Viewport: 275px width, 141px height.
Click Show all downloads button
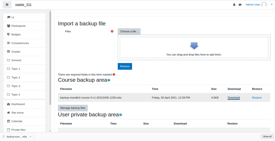267,136
